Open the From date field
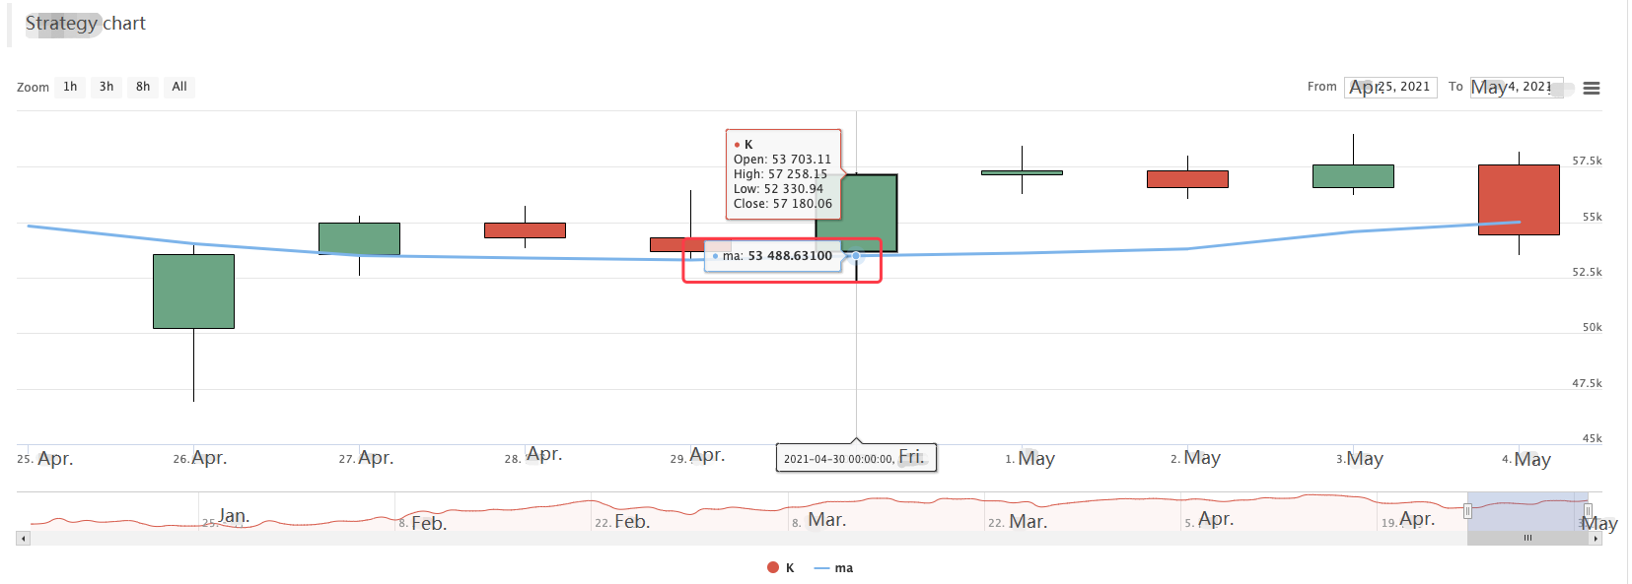Screen dimensions: 1632x584 click(x=1390, y=87)
